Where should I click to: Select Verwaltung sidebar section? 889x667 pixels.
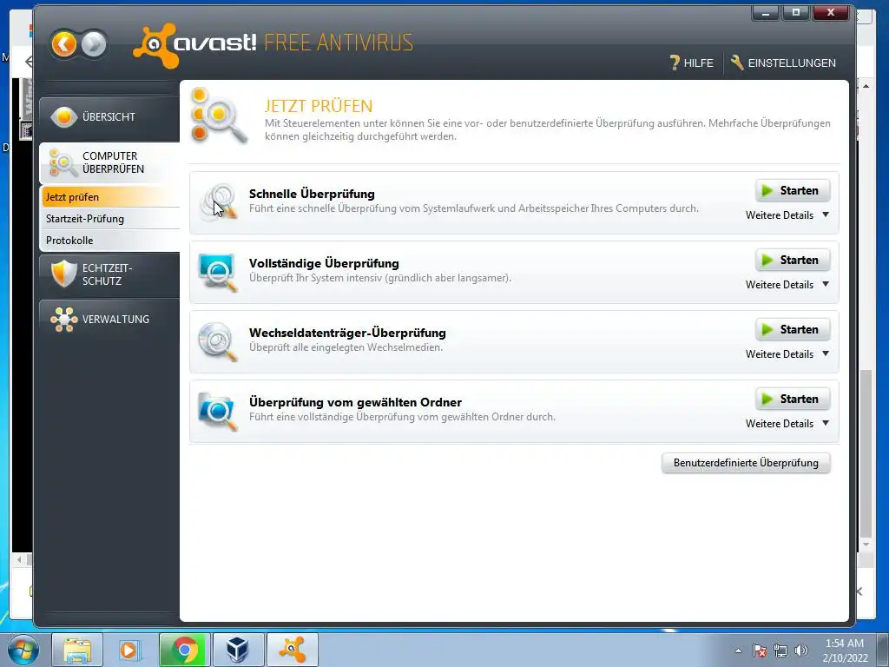point(109,320)
